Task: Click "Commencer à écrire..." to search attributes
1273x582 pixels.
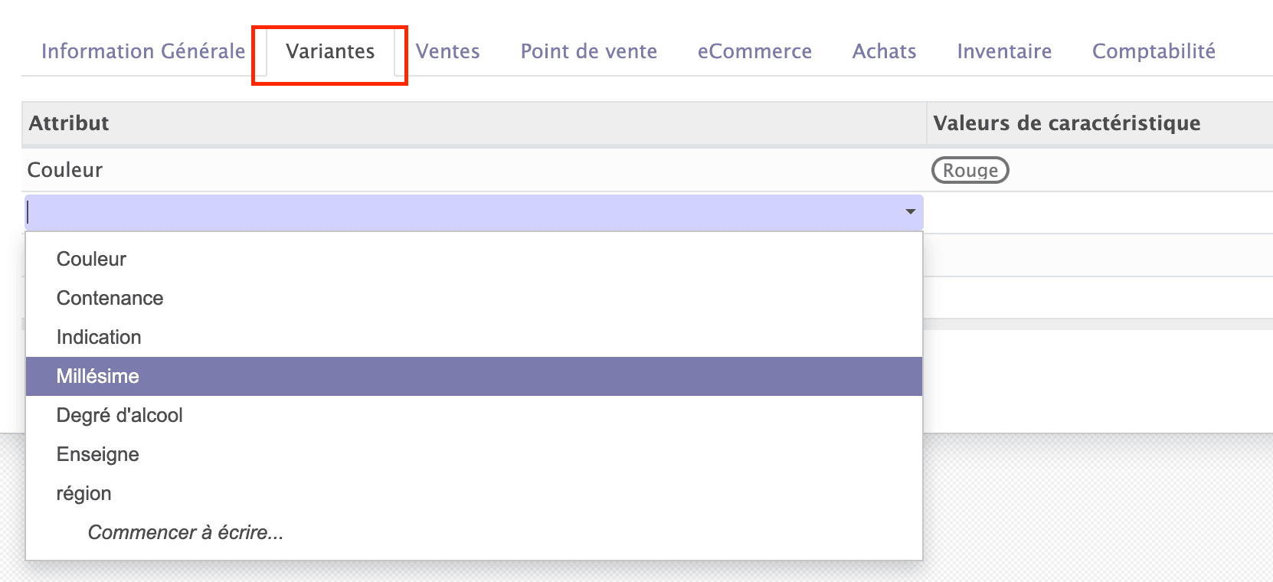Action: [185, 532]
